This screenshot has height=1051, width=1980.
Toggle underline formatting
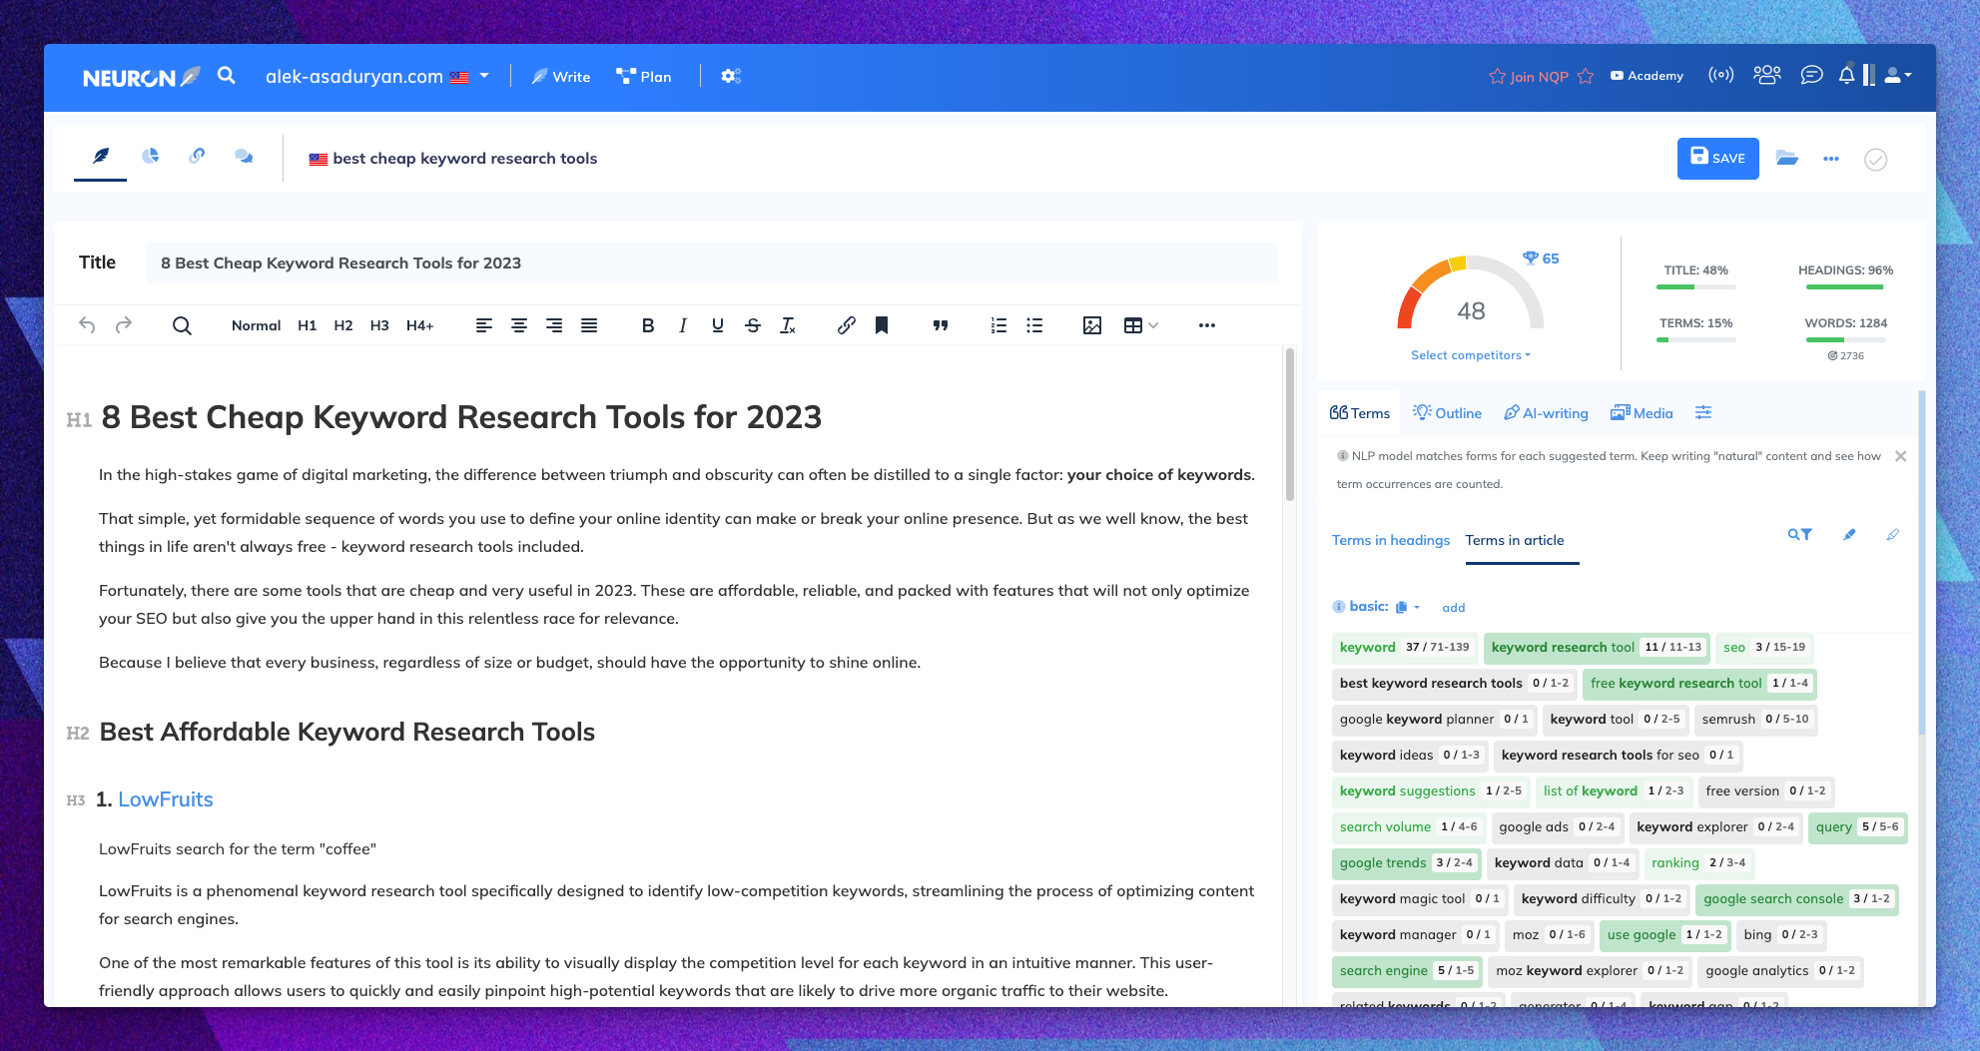click(x=718, y=325)
